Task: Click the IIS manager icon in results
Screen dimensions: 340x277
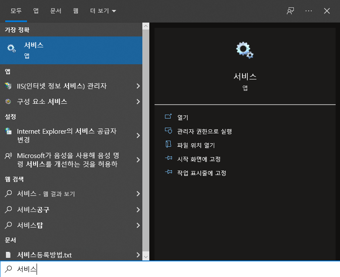Action: (x=8, y=86)
